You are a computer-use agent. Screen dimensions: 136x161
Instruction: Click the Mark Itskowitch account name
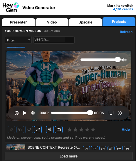120,6
